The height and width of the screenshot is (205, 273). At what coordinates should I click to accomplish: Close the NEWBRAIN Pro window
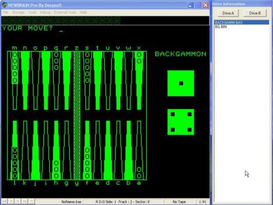pos(206,5)
